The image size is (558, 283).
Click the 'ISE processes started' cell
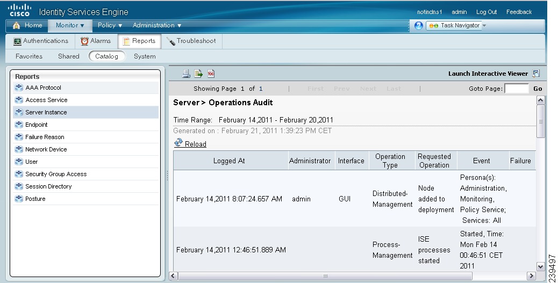(434, 250)
